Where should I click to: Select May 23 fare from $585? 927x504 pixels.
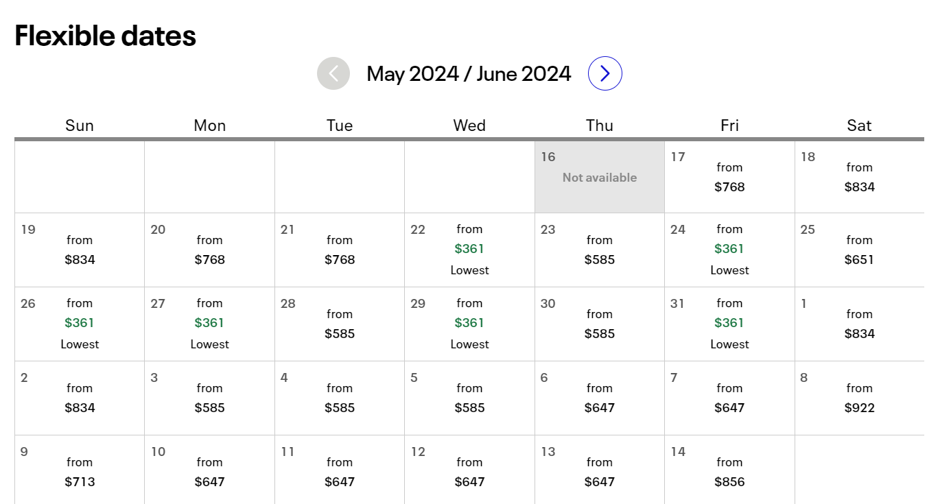[600, 250]
